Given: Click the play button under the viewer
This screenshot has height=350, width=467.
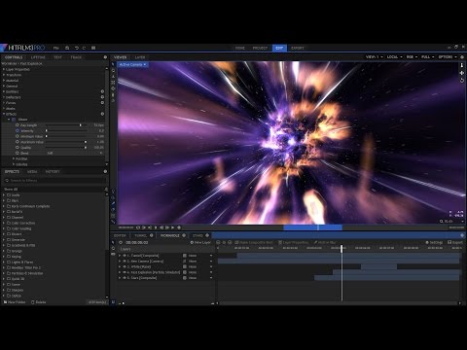Looking at the screenshot, I should (x=156, y=227).
